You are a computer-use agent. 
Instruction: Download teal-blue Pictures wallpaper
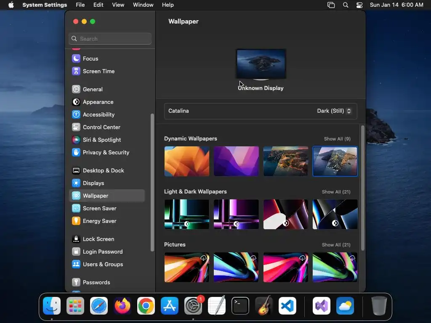tap(253, 258)
